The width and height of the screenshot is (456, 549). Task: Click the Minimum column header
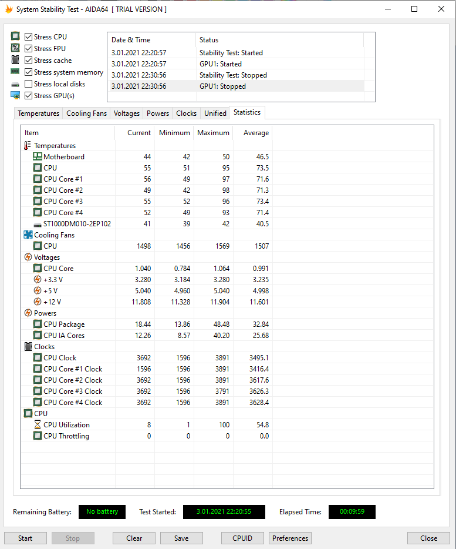174,133
